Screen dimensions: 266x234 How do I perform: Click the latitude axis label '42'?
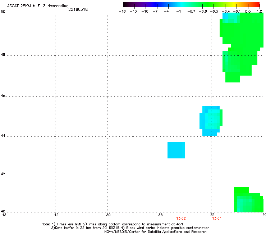tap(3, 174)
